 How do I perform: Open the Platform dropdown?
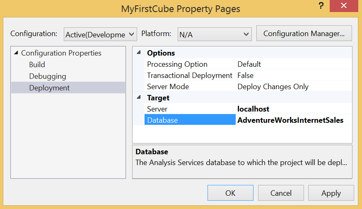click(215, 34)
